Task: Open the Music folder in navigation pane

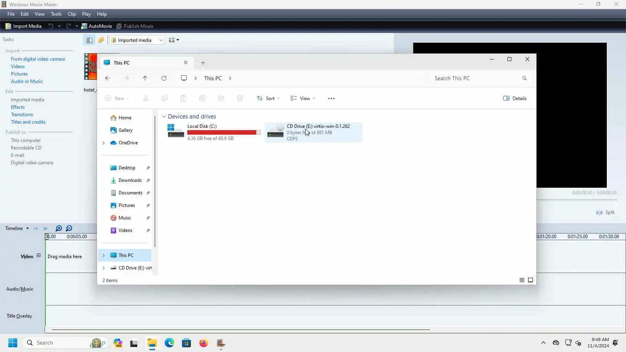Action: coord(124,218)
